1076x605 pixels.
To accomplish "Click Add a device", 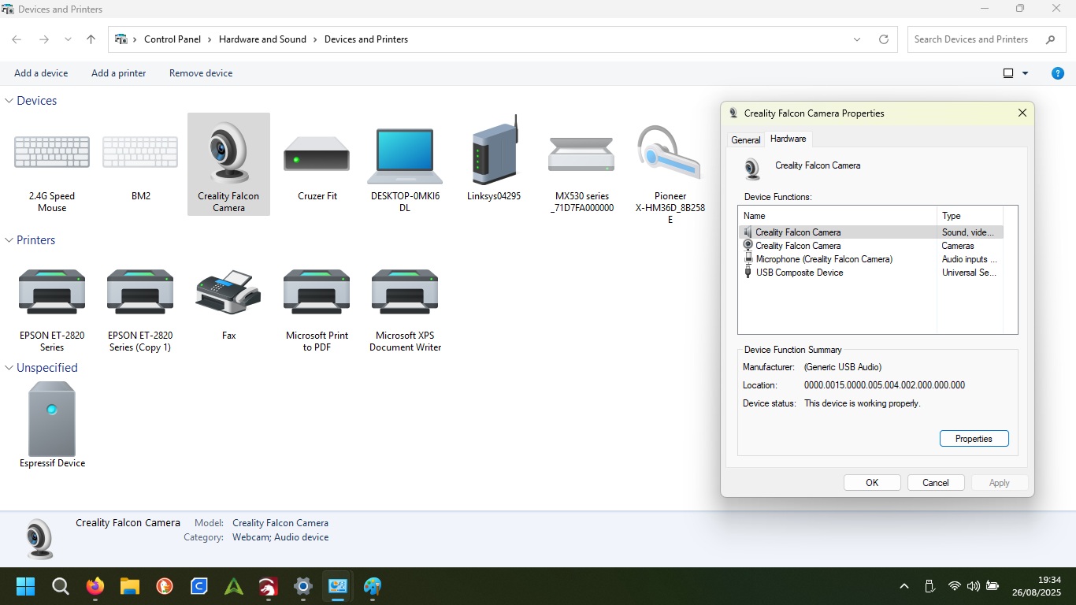I will (41, 73).
